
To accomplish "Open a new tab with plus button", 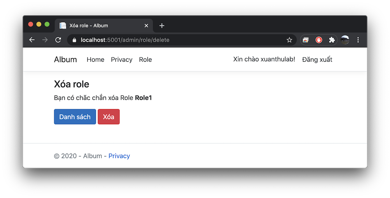I will tap(162, 26).
